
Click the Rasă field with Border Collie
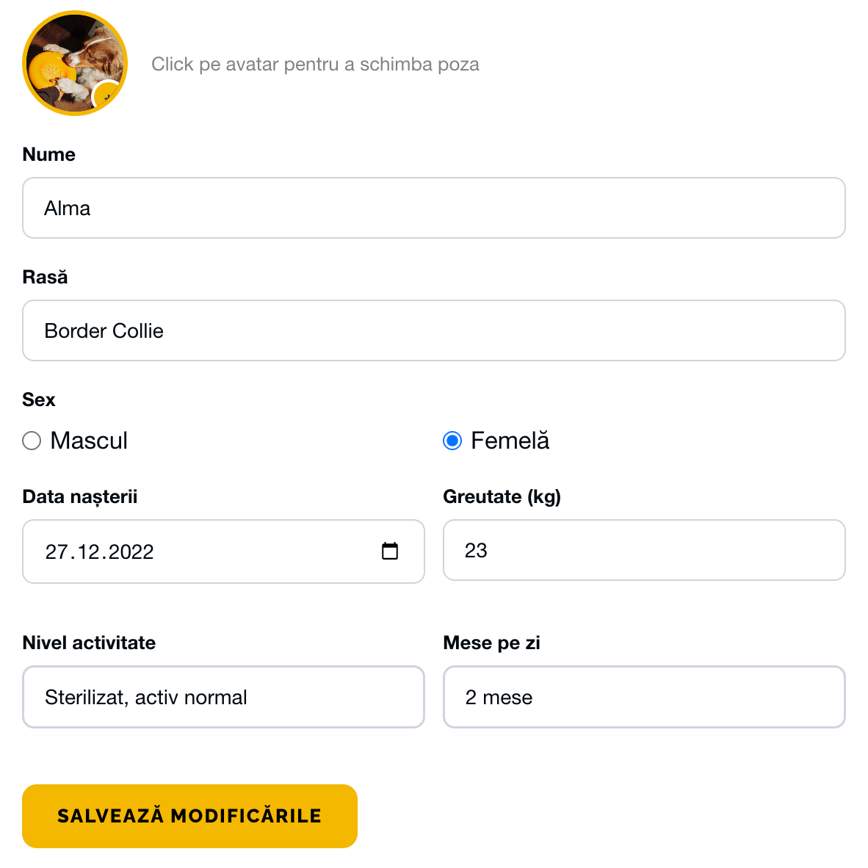[x=433, y=330]
